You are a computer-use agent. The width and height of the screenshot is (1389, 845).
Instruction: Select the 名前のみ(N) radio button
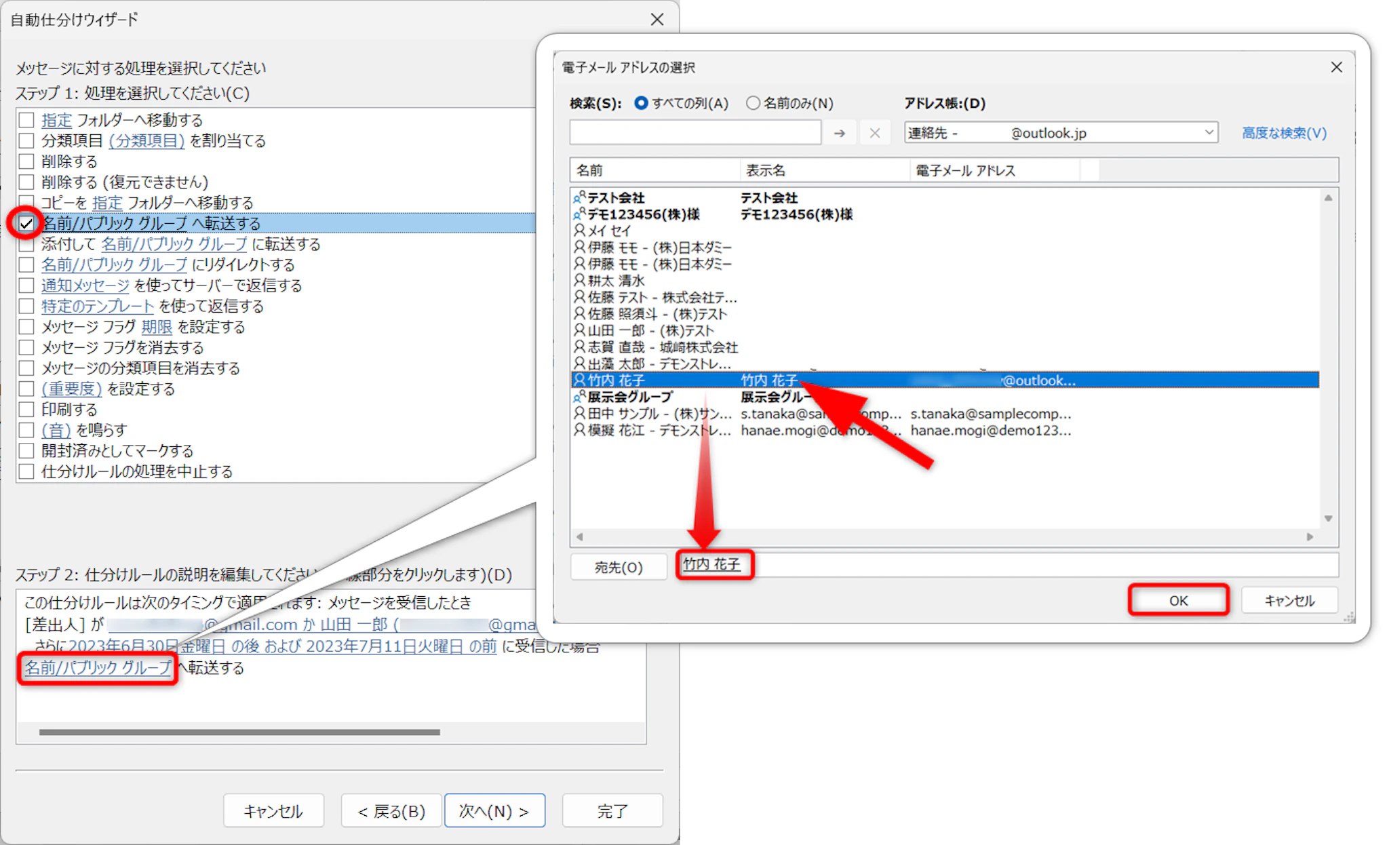[753, 103]
